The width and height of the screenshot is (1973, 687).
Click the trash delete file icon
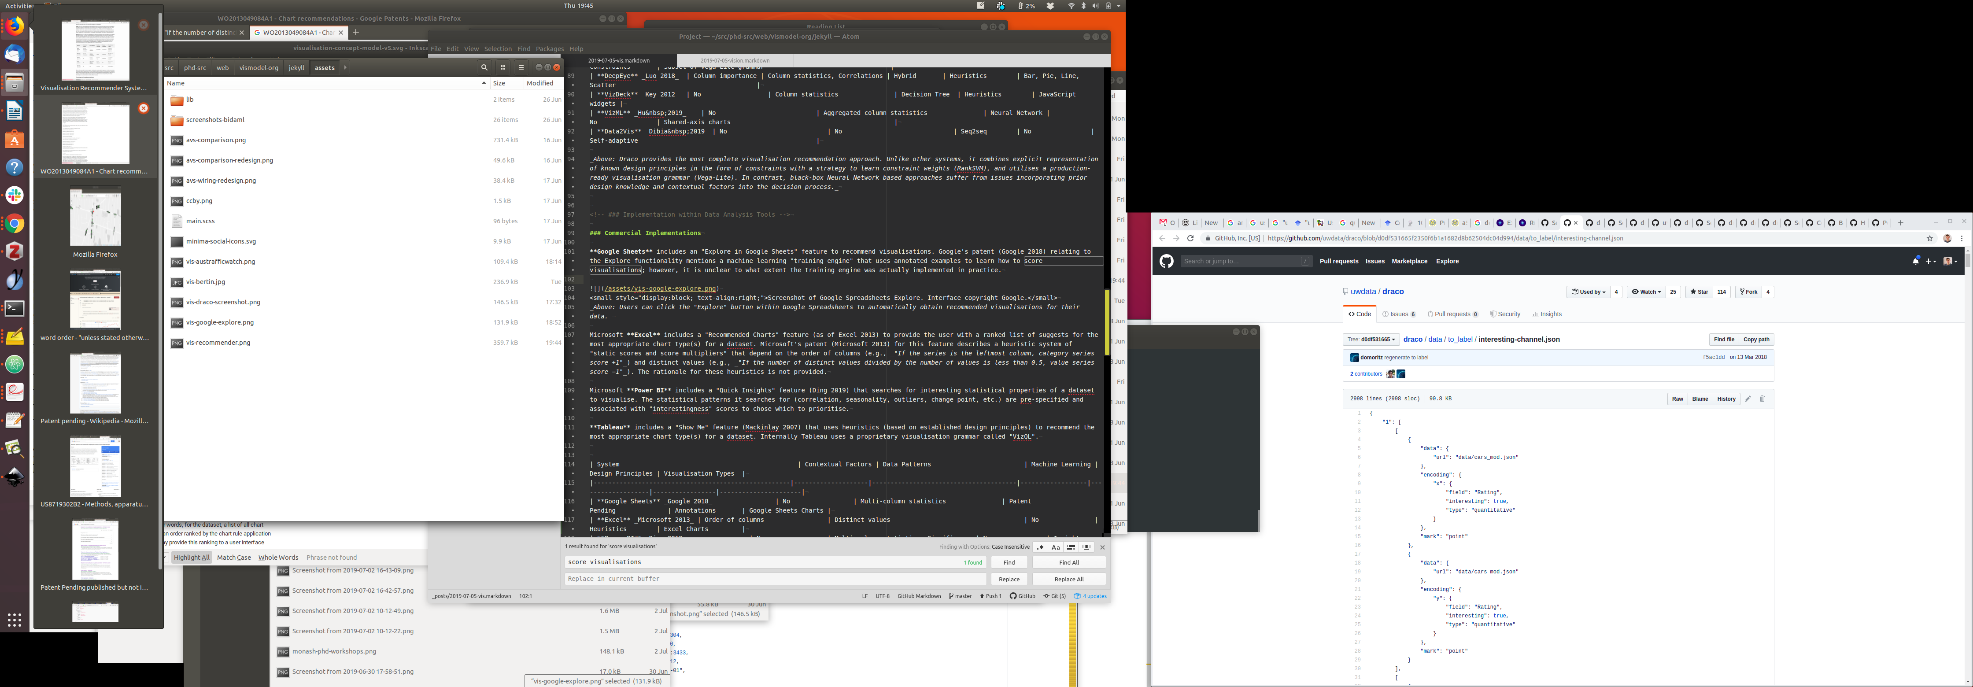click(1762, 399)
